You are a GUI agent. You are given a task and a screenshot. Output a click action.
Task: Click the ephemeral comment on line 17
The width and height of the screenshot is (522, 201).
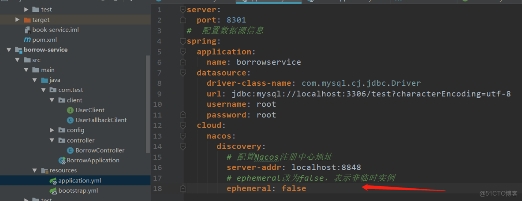(311, 178)
